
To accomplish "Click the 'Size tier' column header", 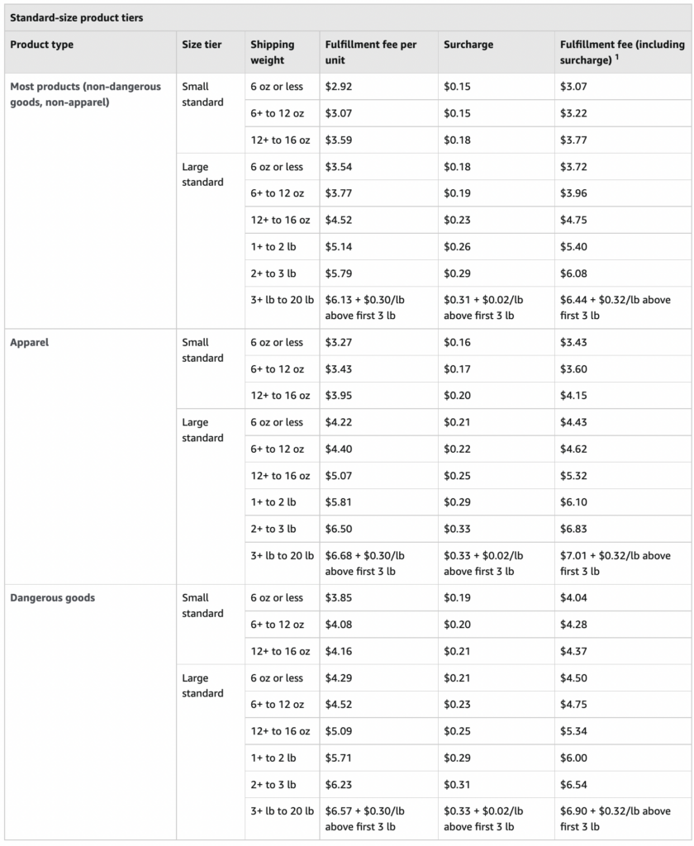I will pos(202,45).
